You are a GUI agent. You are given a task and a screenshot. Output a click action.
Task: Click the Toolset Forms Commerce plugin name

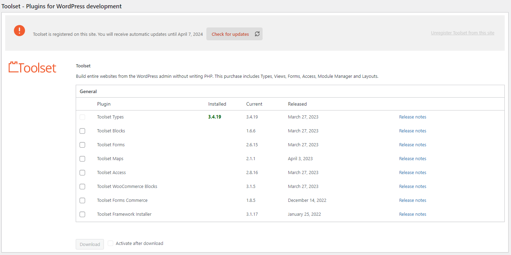[122, 200]
